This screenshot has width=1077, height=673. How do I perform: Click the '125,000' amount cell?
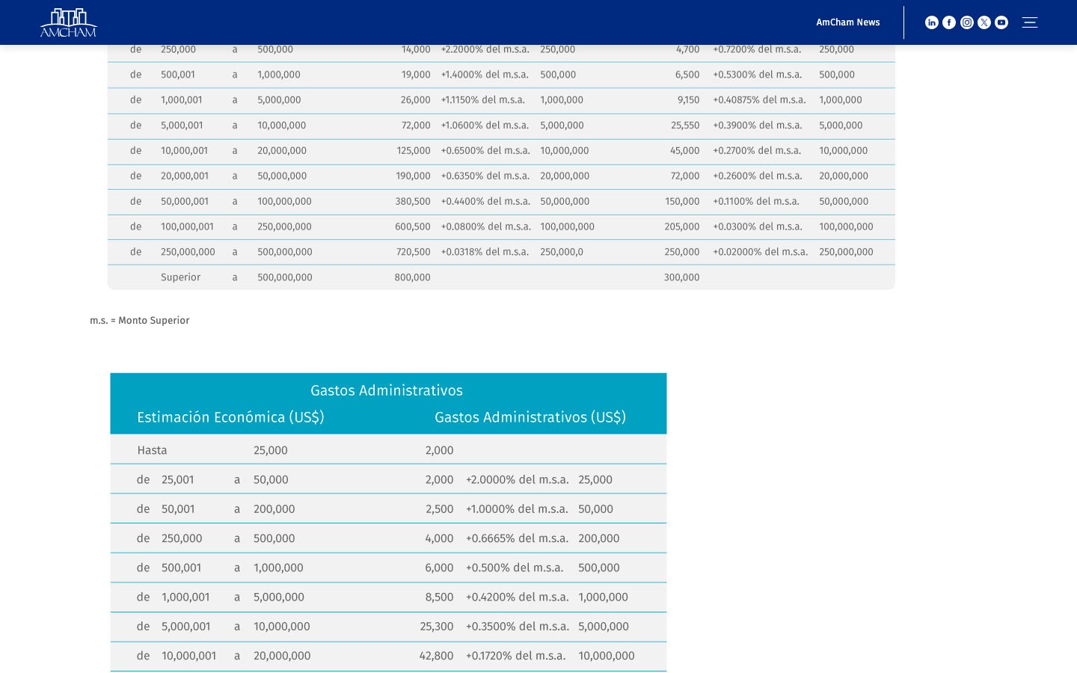pos(414,150)
